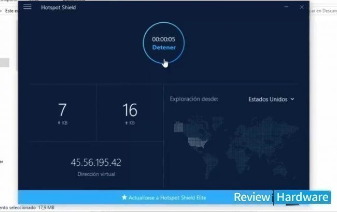The image size is (337, 212).
Task: Close the Hotspot Shield window
Action: pyautogui.click(x=302, y=7)
